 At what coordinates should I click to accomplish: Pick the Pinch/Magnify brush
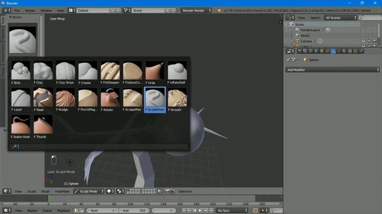click(88, 99)
